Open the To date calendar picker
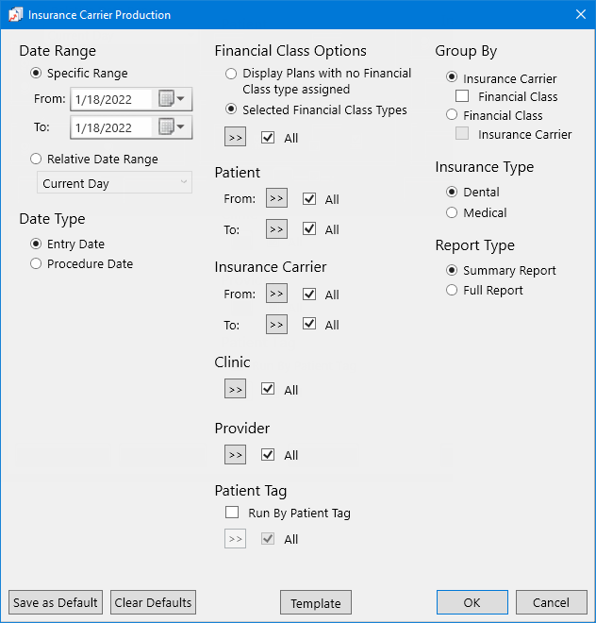This screenshot has width=596, height=623. click(172, 127)
